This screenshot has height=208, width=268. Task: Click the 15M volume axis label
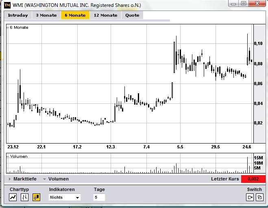(258, 158)
